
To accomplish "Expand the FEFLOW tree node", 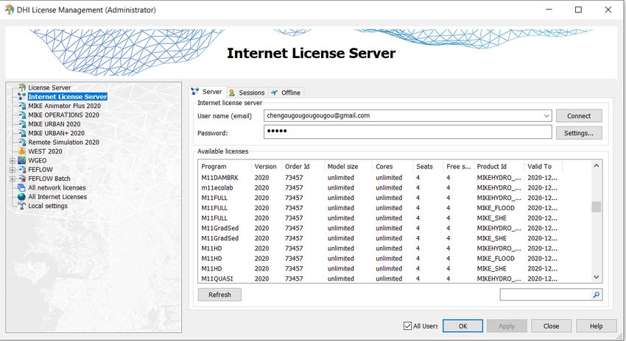I will pos(13,170).
